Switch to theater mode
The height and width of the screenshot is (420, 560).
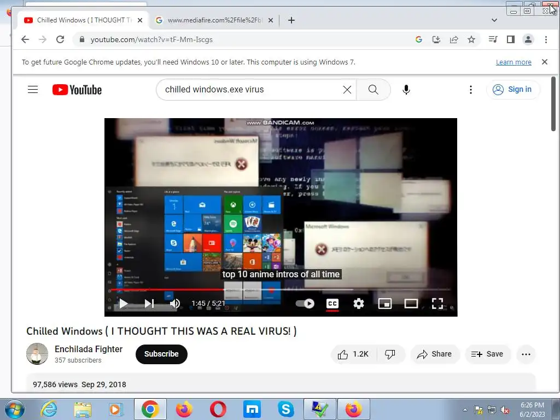pos(411,304)
